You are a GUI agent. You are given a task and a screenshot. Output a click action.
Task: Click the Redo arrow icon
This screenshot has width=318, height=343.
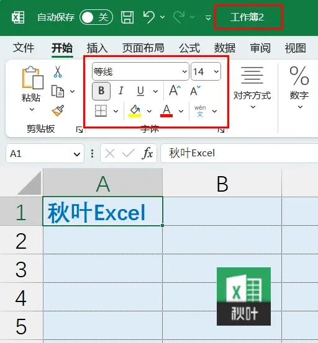pos(179,17)
